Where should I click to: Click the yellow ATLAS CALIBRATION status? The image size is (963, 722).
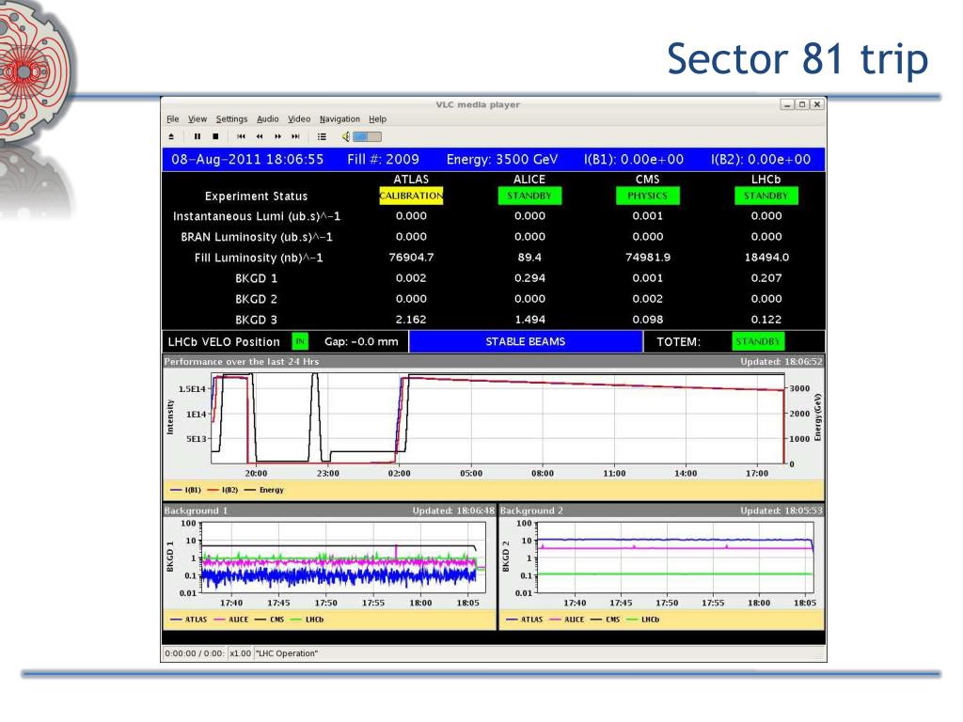point(411,196)
